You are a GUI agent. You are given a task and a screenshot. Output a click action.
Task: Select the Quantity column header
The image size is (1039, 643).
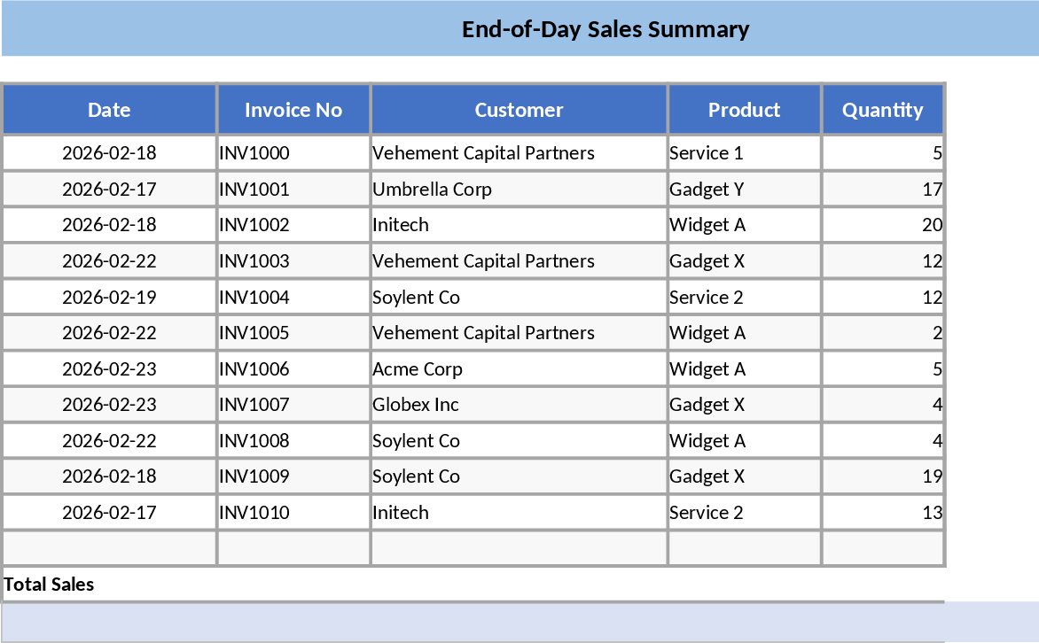coord(882,110)
